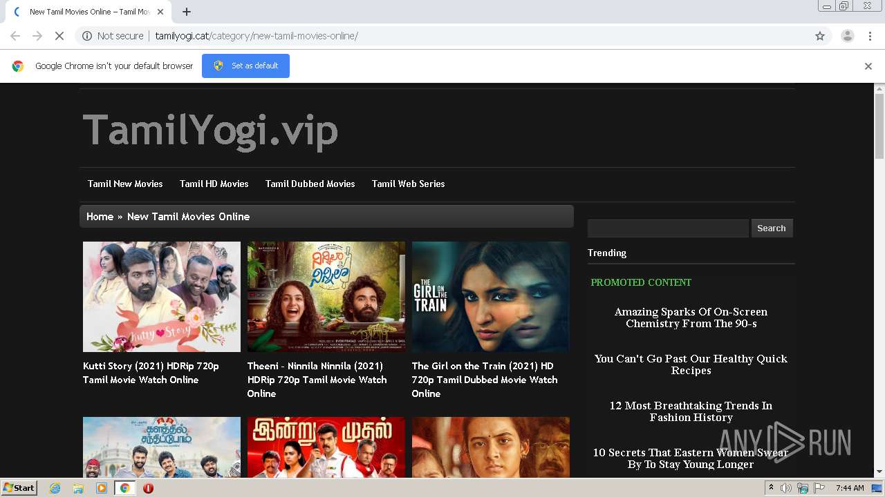Click the PROMOTED CONTENT label
The height and width of the screenshot is (497, 885).
[641, 282]
